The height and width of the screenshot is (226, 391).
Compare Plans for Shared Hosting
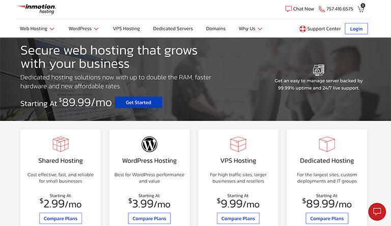[x=61, y=218]
